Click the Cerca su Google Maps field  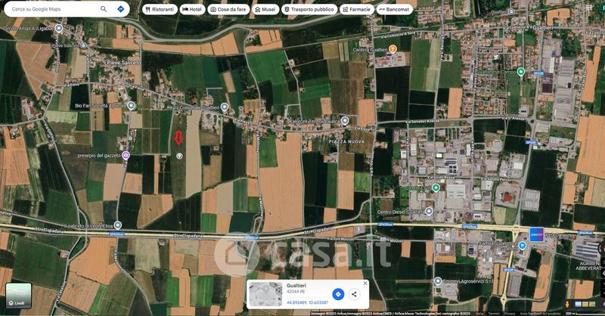point(49,9)
